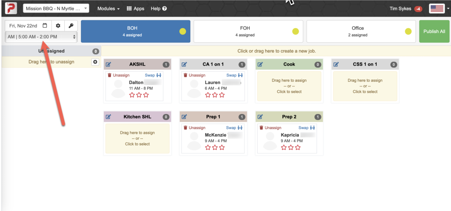Open the calendar date picker icon
The width and height of the screenshot is (451, 211).
click(x=45, y=26)
